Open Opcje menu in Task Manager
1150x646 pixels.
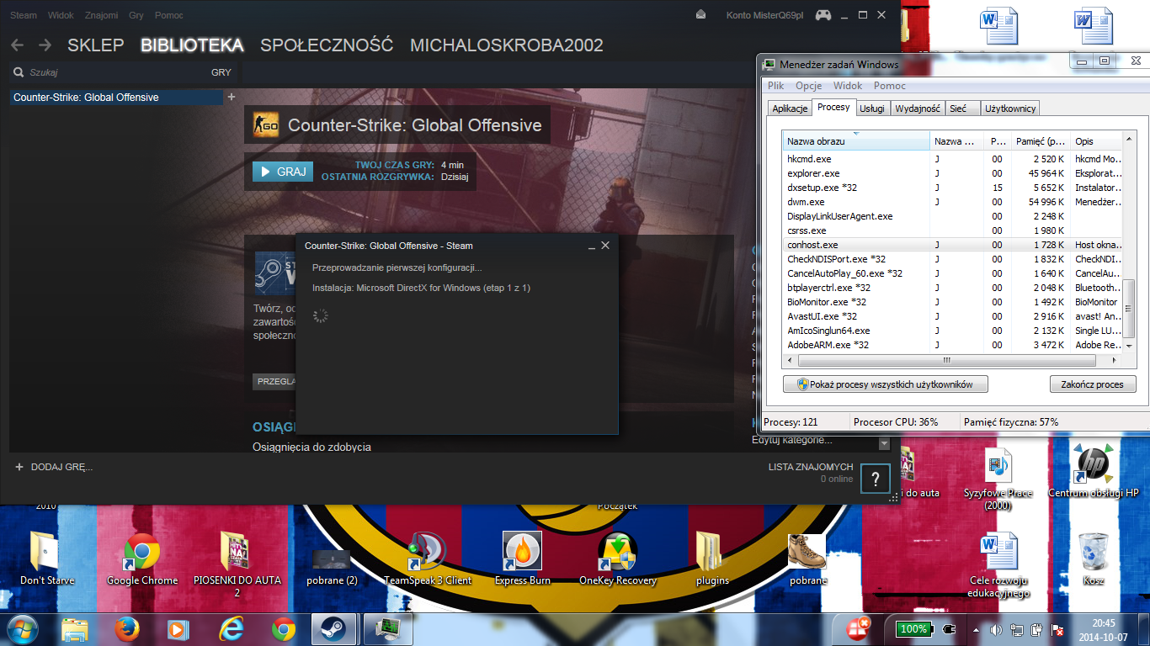808,86
